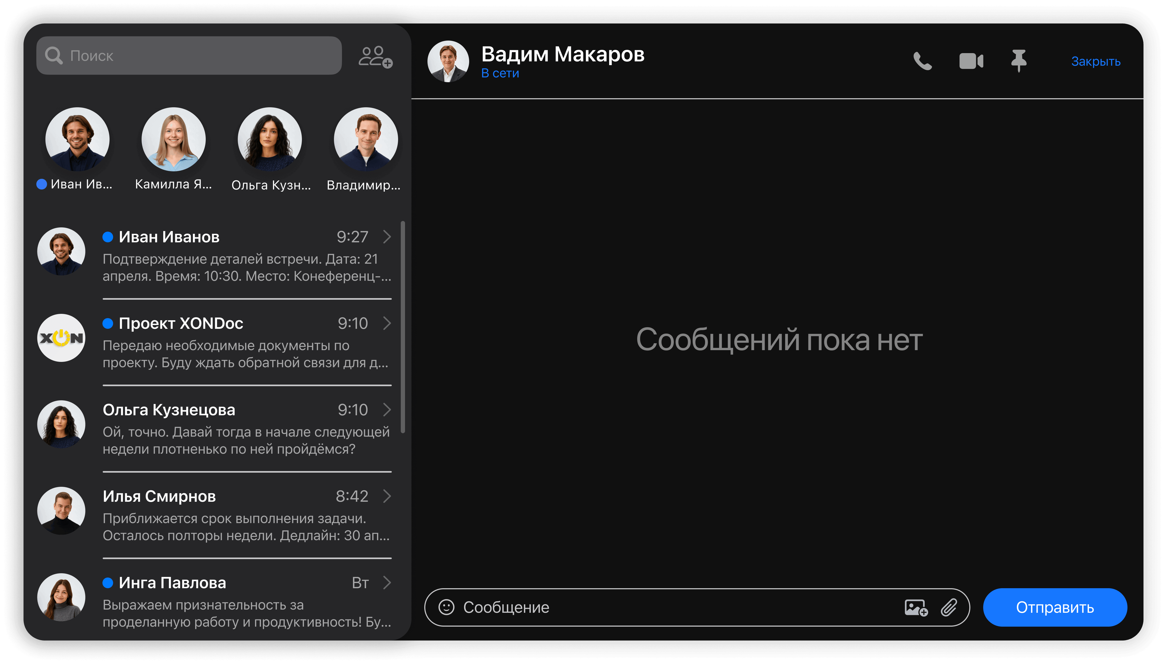Screen dimensions: 1167x664
Task: Click the В сети status text
Action: 500,73
